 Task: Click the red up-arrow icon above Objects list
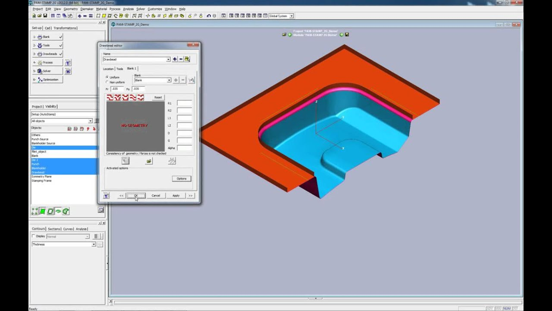pos(88,129)
